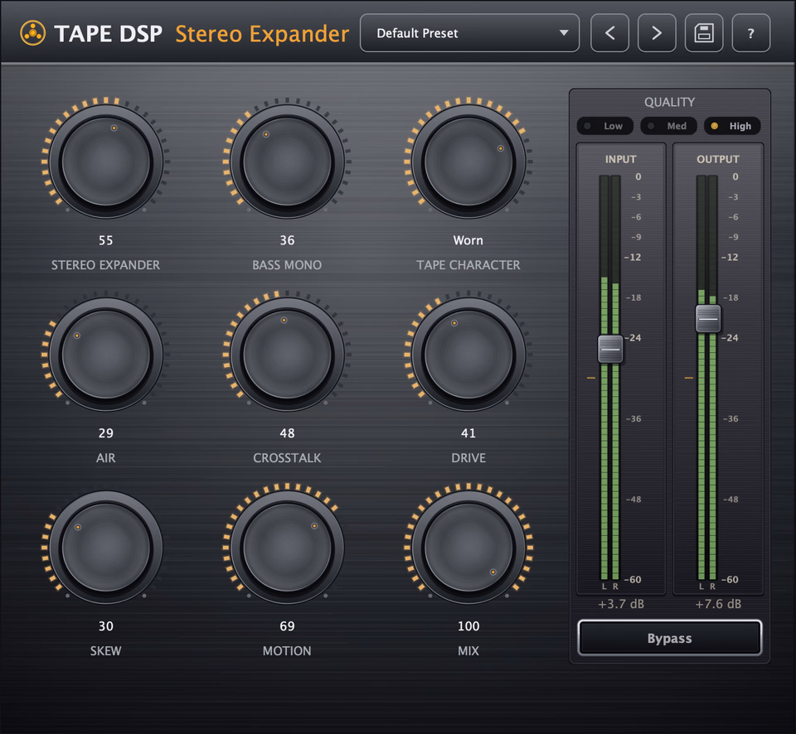Click the Tape Character knob
This screenshot has height=734, width=796.
[468, 162]
